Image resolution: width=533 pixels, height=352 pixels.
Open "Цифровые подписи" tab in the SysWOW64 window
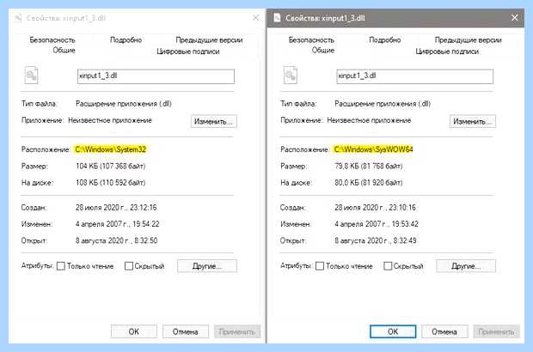(447, 52)
